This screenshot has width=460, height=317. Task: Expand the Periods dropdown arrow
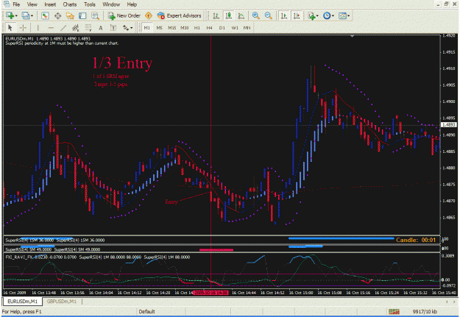(x=333, y=16)
